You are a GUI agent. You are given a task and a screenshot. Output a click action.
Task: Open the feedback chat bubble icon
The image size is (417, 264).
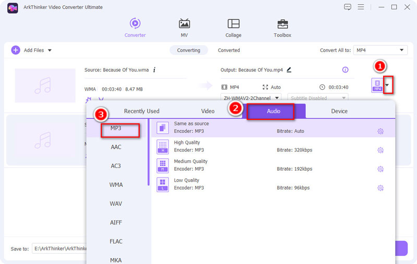coord(347,7)
